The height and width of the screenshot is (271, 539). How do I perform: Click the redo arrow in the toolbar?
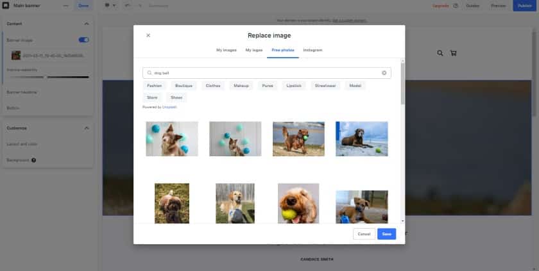[140, 6]
